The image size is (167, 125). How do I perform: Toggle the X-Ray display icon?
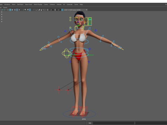tap(39, 10)
